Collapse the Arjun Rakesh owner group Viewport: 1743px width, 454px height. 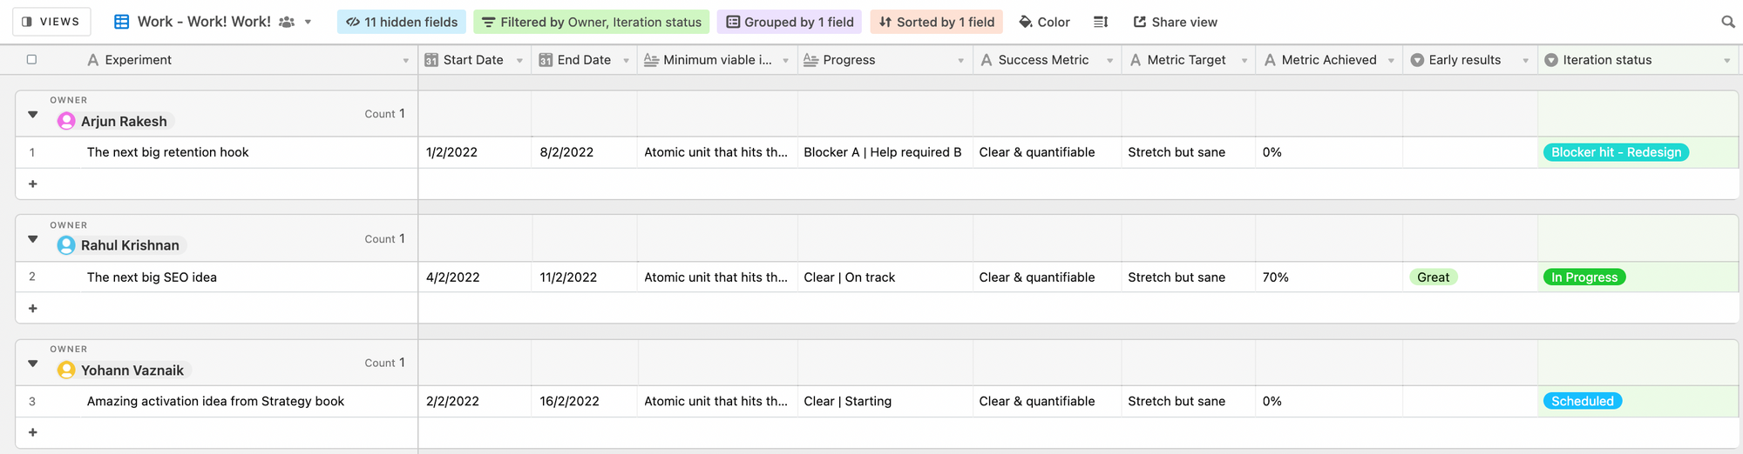click(33, 114)
